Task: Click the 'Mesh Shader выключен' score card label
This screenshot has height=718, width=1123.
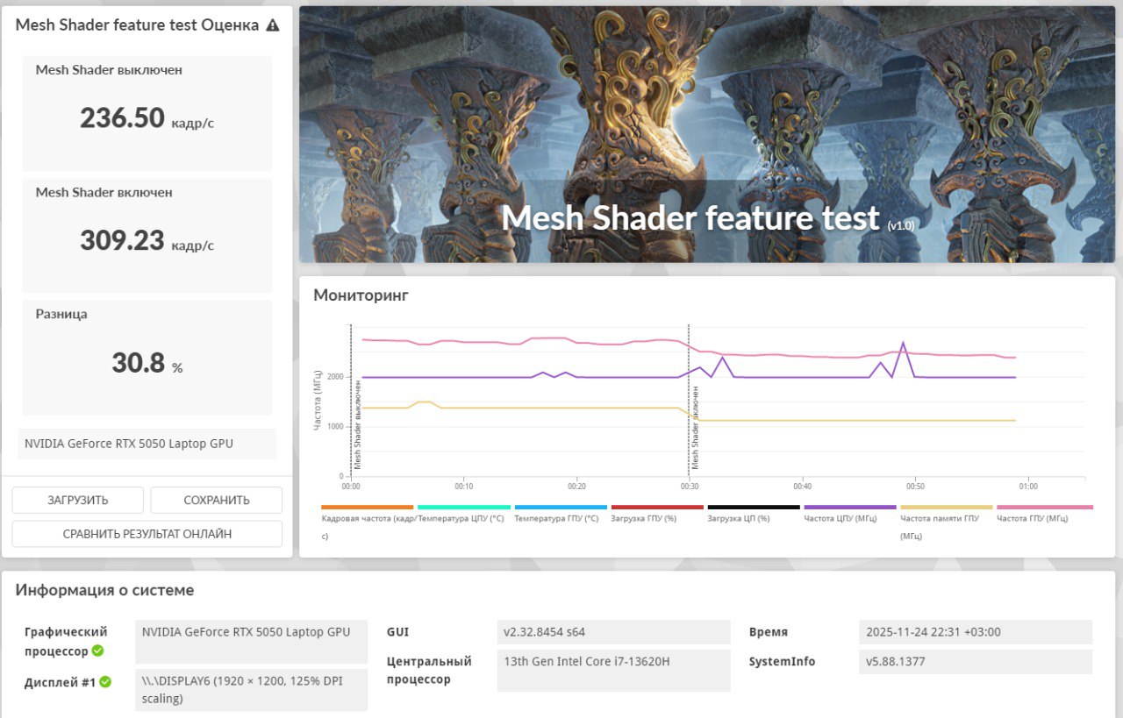Action: (x=109, y=70)
